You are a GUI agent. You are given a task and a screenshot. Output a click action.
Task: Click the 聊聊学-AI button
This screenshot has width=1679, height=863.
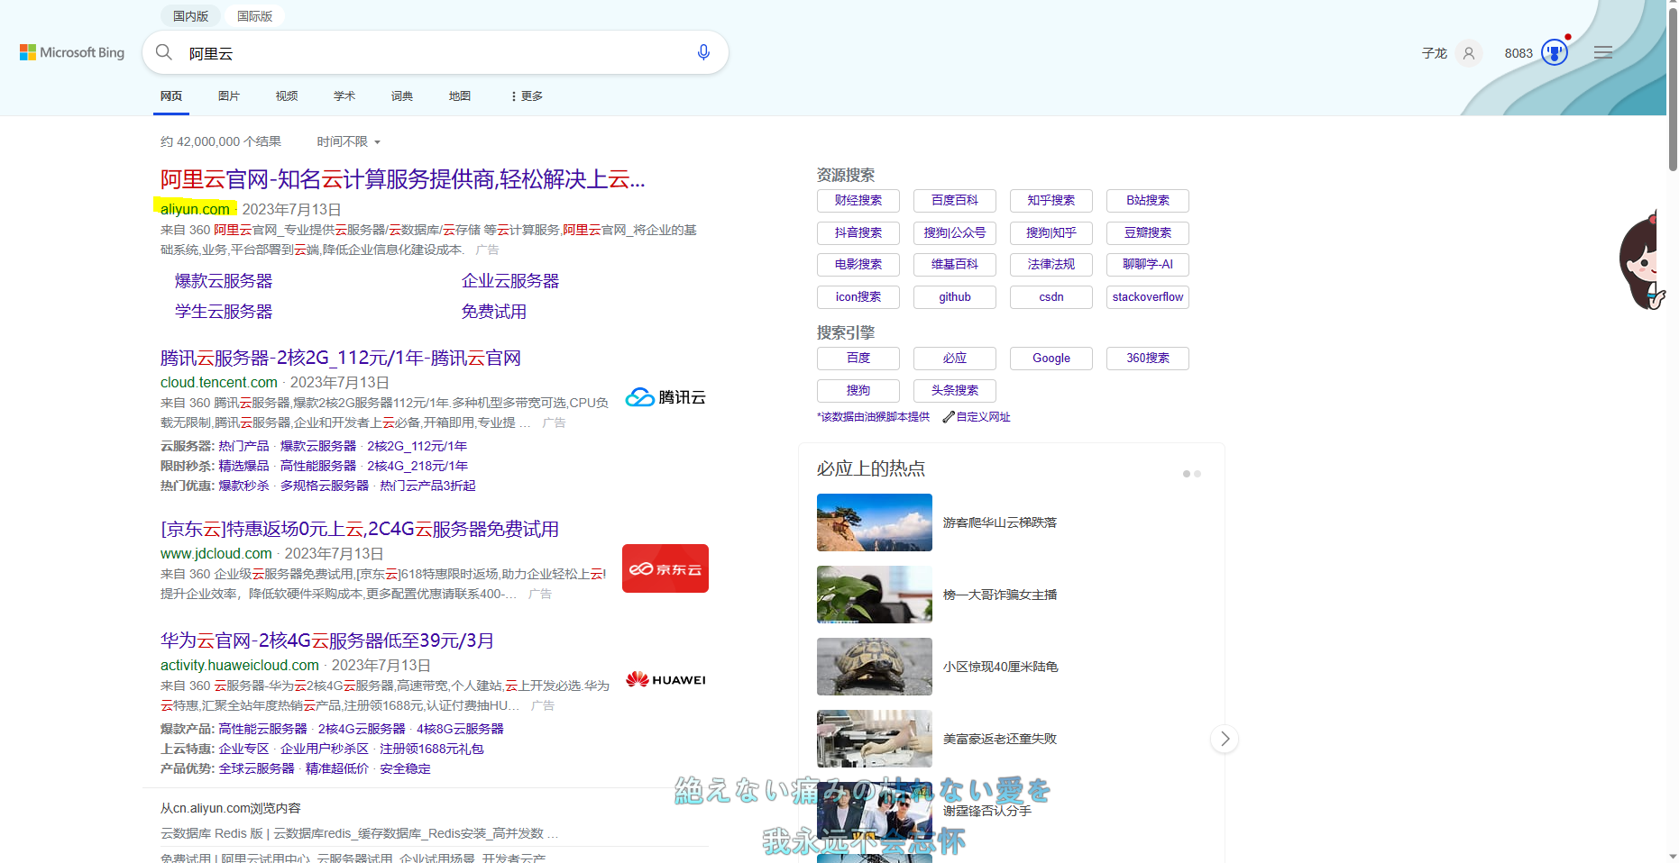pos(1148,265)
